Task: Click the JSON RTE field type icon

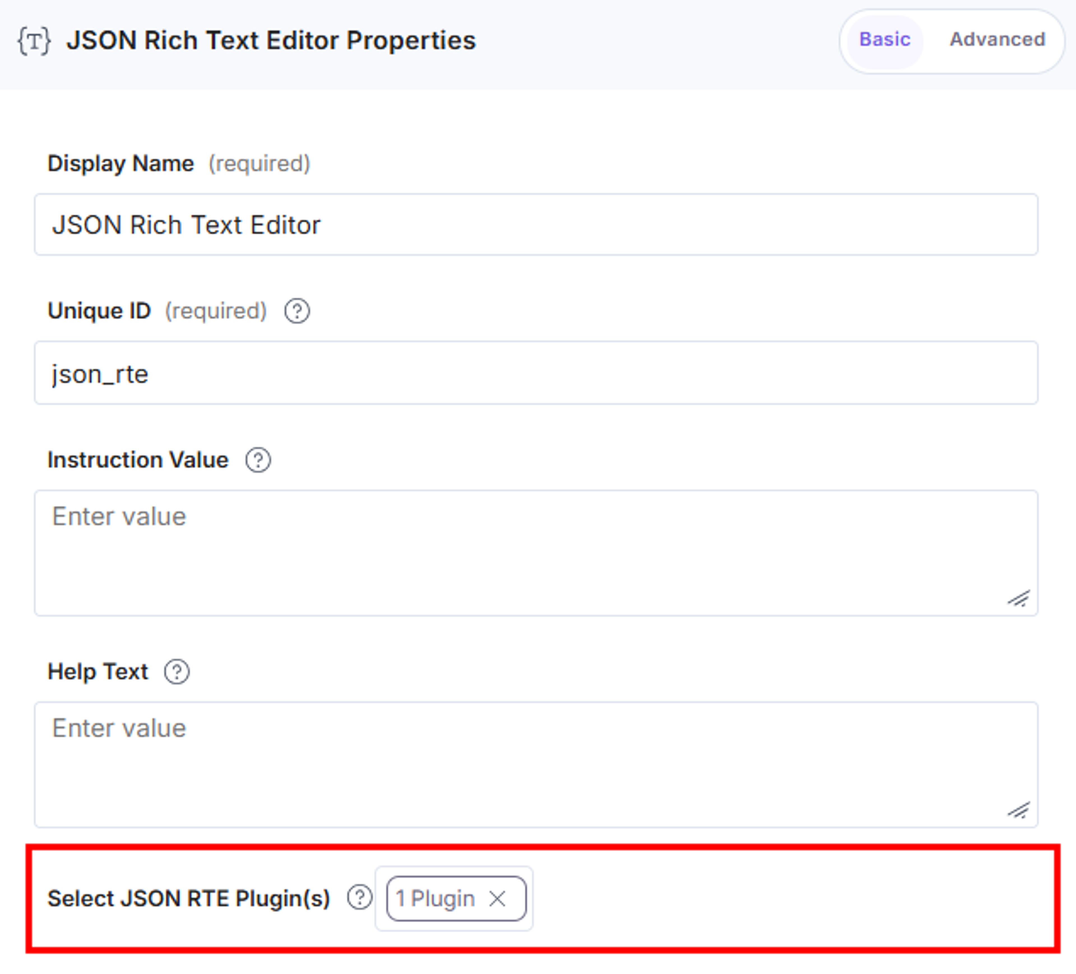Action: [x=35, y=41]
